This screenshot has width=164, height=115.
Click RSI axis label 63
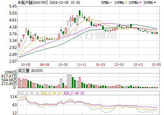(x=15, y=105)
